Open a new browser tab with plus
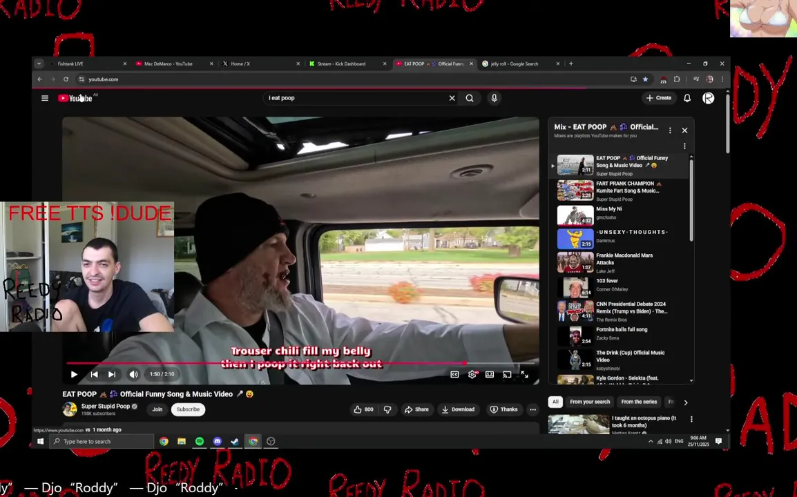Image resolution: width=797 pixels, height=497 pixels. click(x=570, y=64)
